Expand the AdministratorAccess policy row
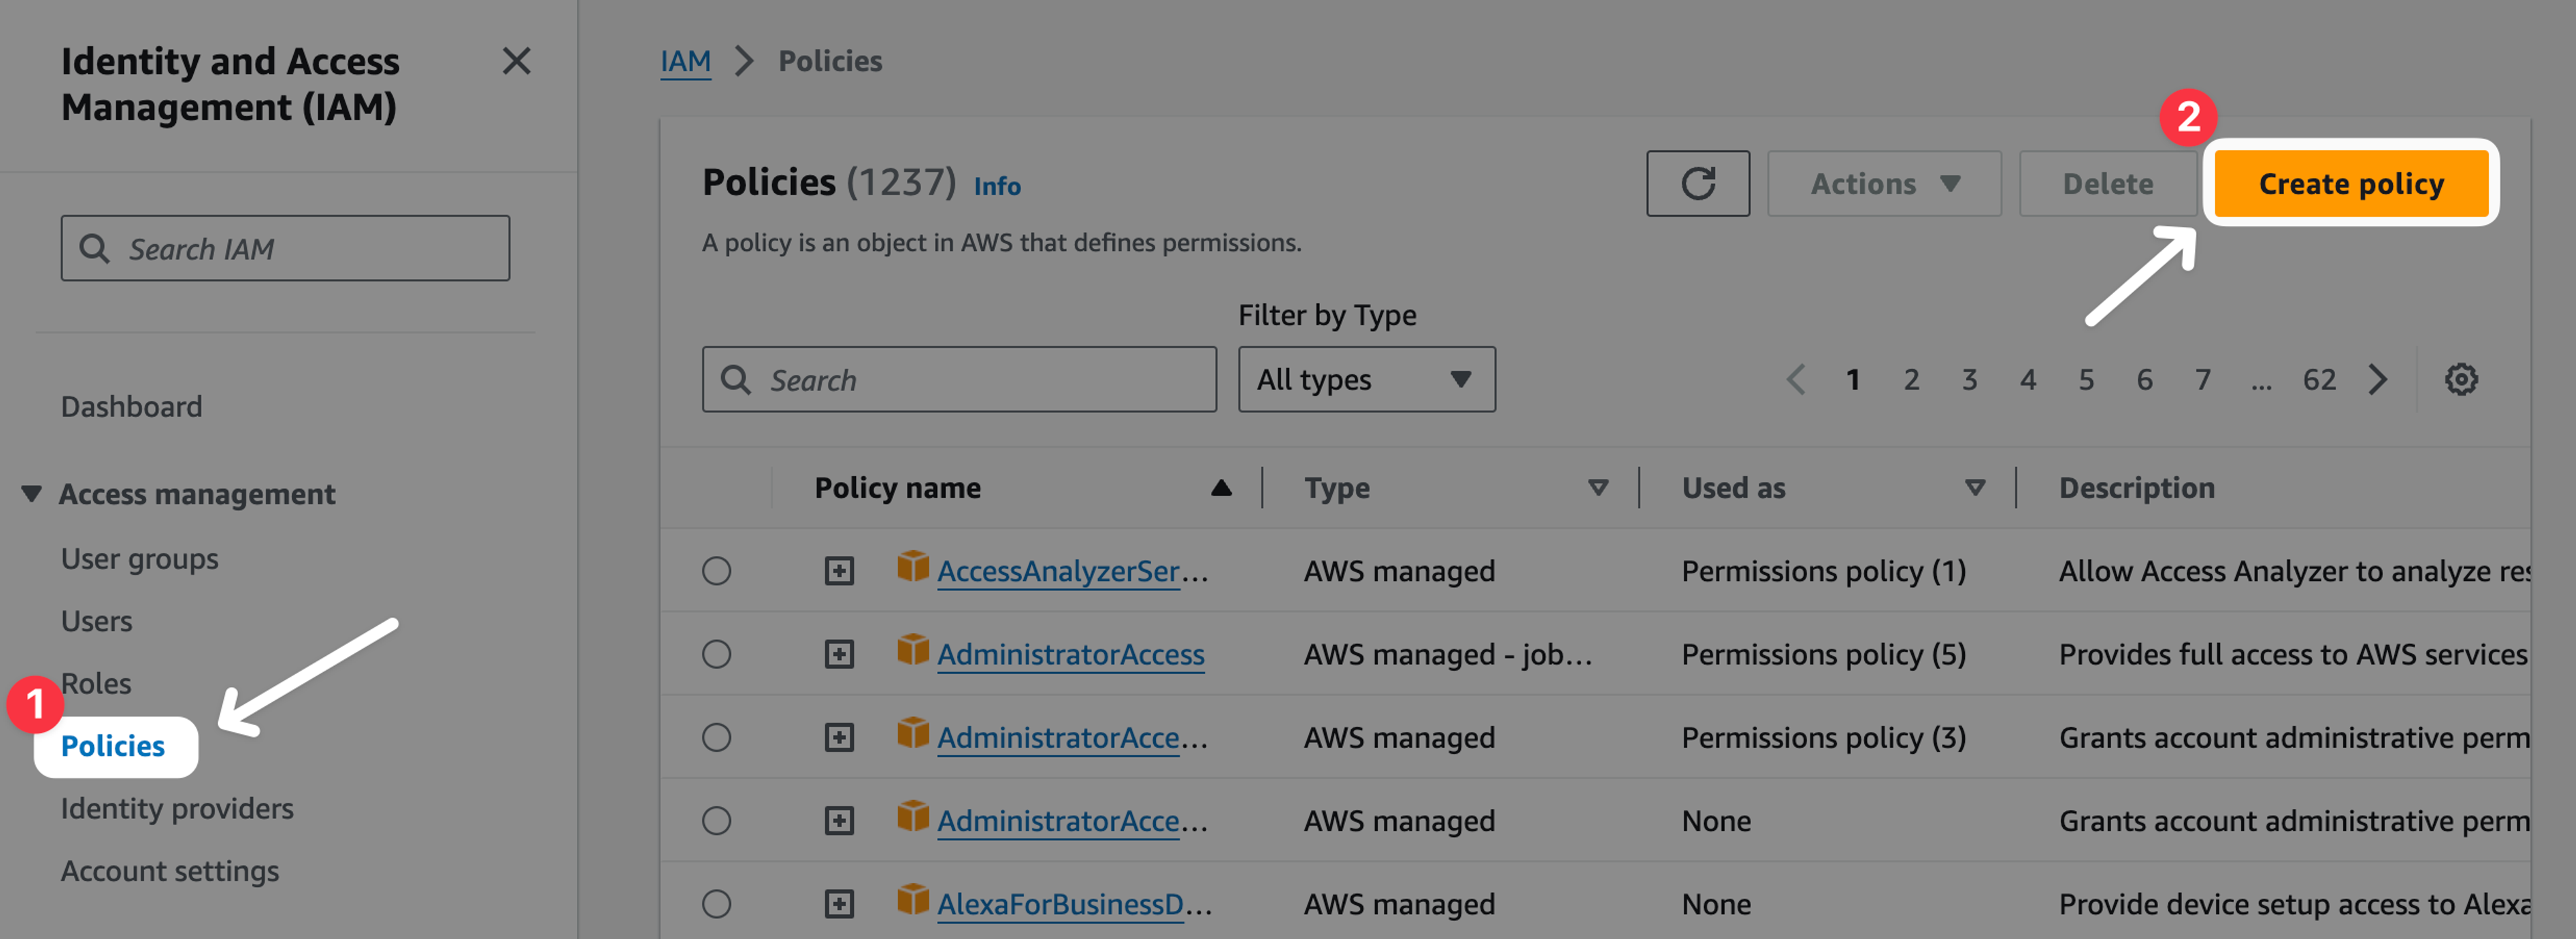Screen dimensions: 2576x939 839,654
